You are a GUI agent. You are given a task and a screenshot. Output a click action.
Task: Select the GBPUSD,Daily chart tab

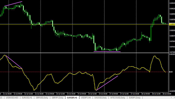coord(42,98)
